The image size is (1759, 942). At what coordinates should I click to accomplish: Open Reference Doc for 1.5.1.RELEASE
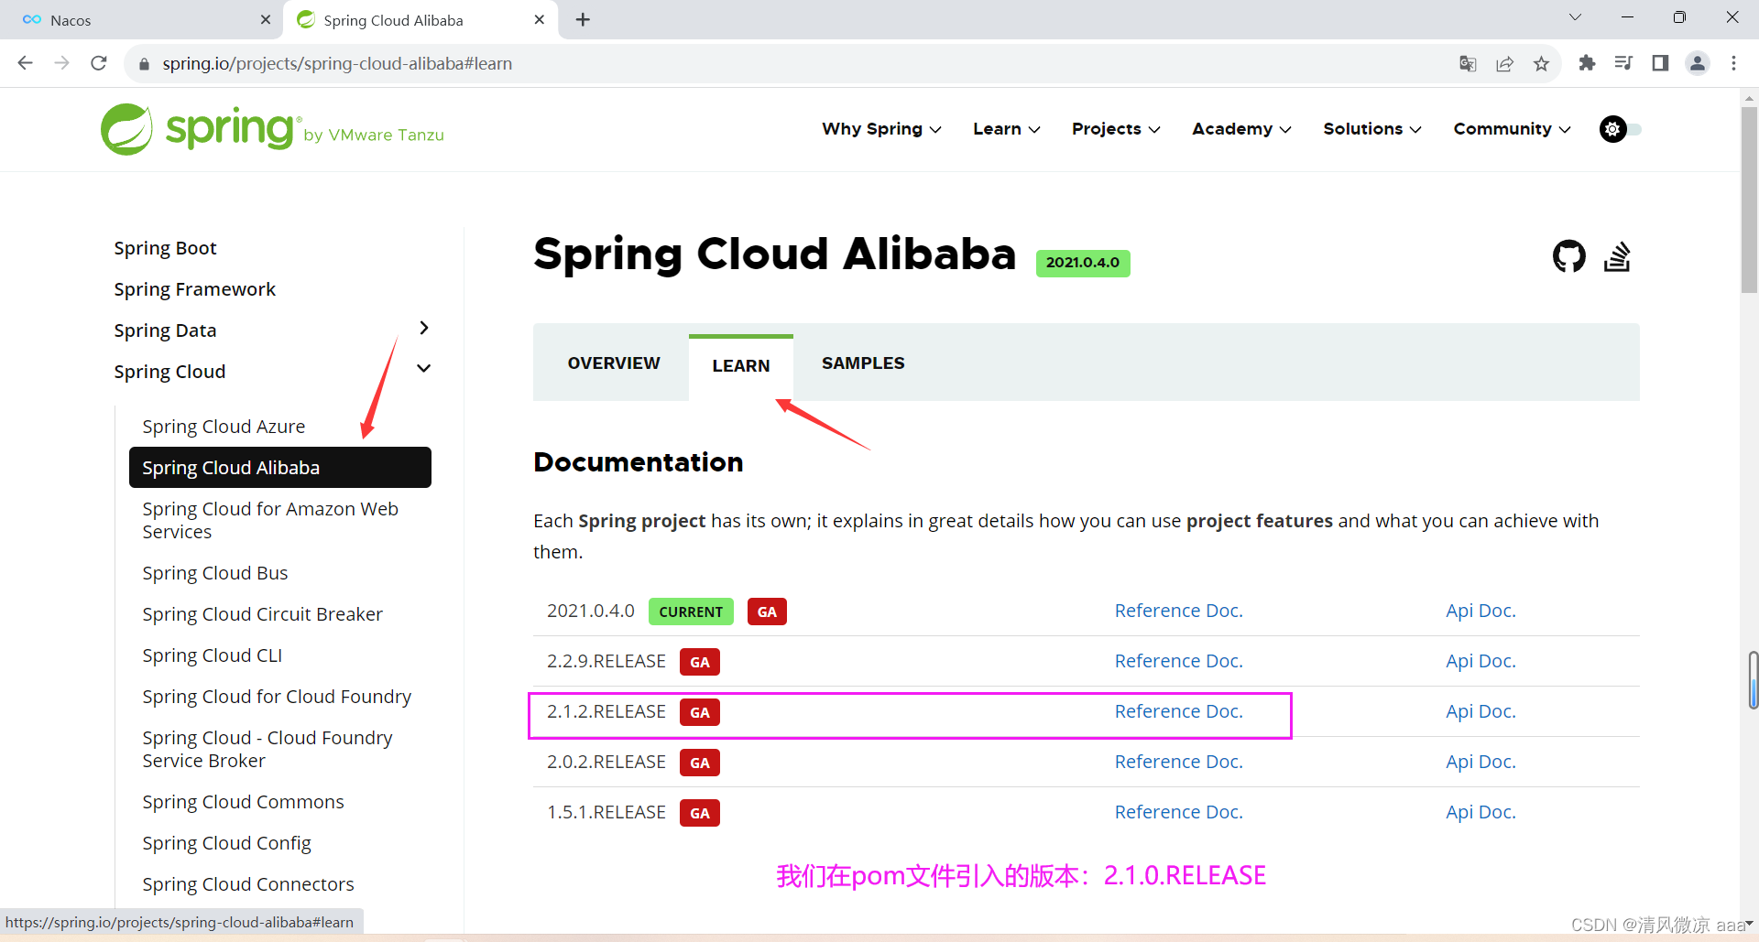(1178, 812)
